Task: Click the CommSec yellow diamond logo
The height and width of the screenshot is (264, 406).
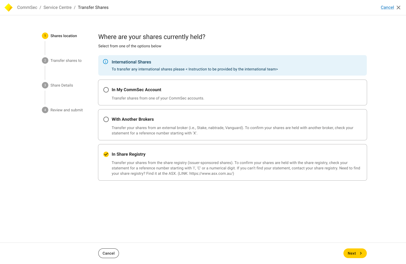Action: click(x=9, y=8)
